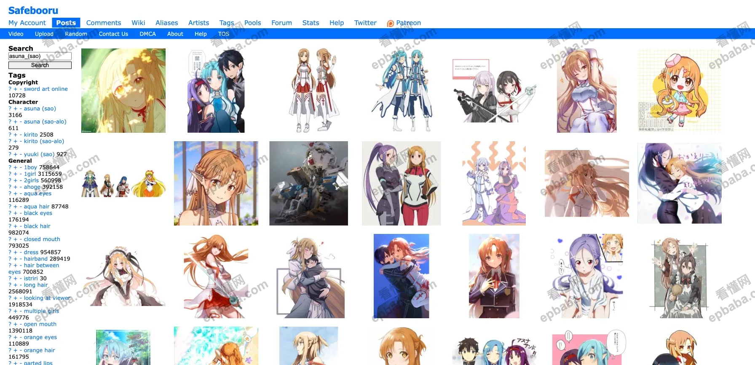Open the gray mecha robot thumbnail
Screen dimensions: 755x365
pyautogui.click(x=309, y=183)
